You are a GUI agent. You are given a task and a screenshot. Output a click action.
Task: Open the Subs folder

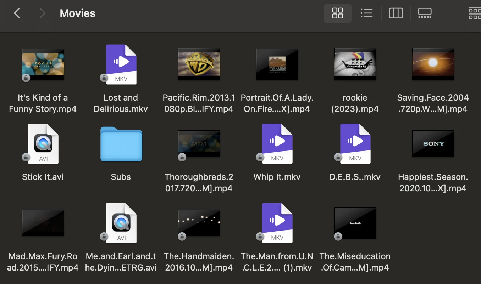121,143
